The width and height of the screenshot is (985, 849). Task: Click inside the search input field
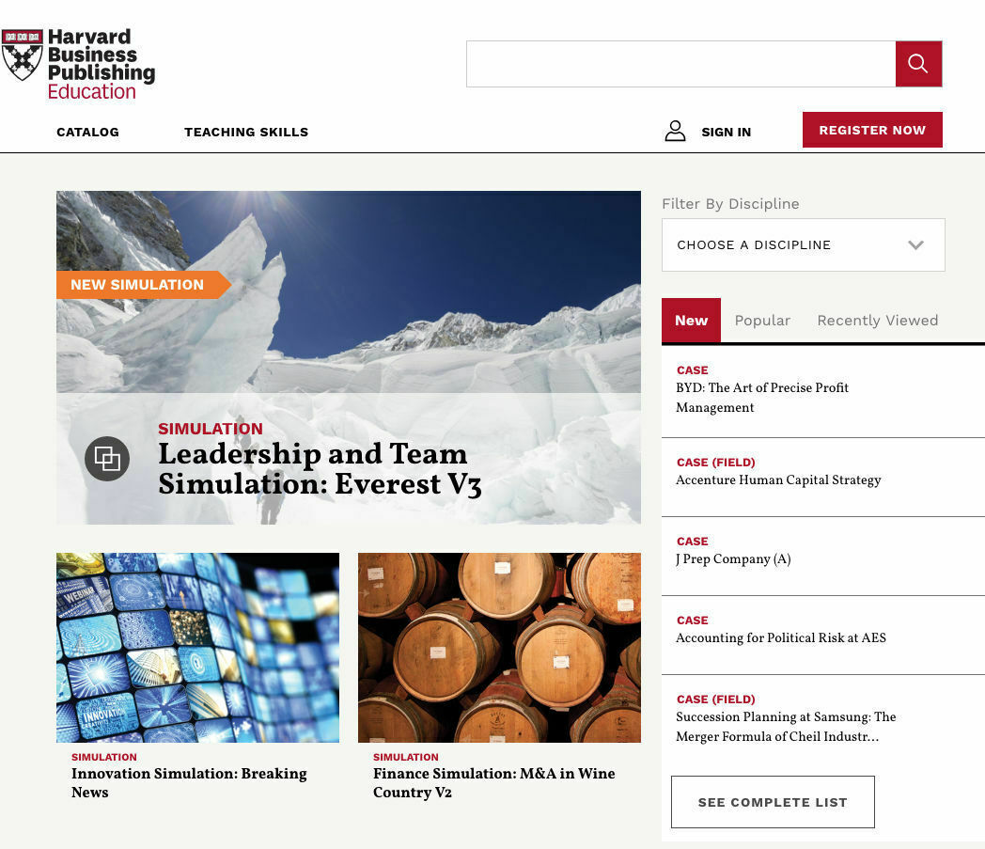point(681,63)
